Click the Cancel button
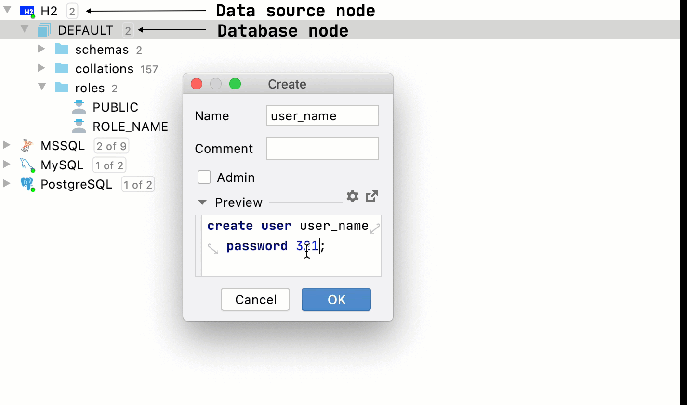 point(255,299)
